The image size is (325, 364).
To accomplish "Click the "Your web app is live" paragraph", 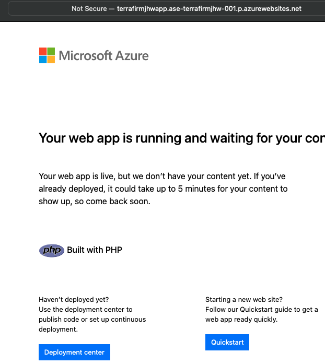I will tap(162, 177).
